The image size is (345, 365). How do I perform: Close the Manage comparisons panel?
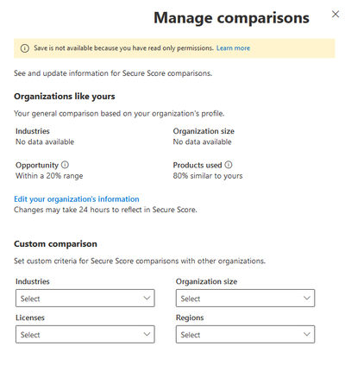point(336,14)
